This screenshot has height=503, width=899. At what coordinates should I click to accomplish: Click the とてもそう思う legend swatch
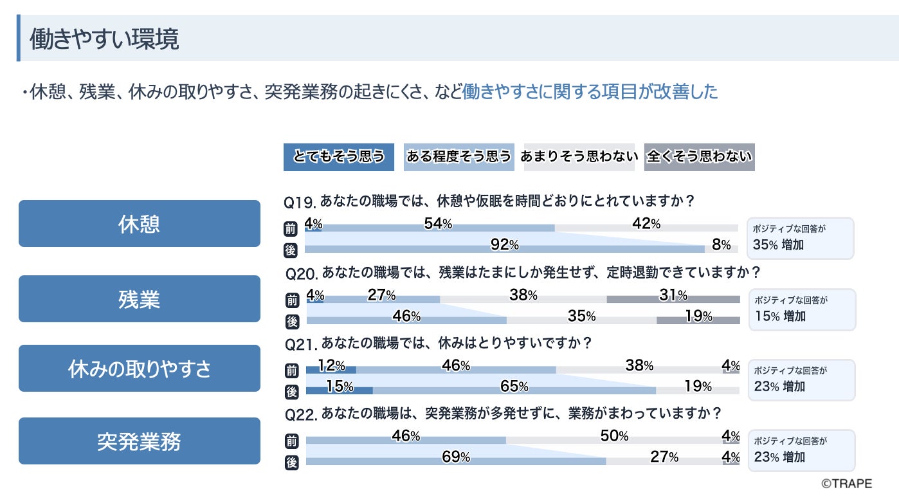(x=339, y=156)
